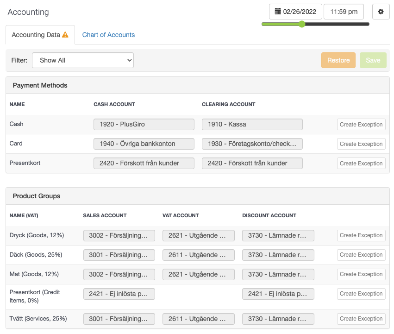Click the 11:59 pm time field

click(344, 12)
